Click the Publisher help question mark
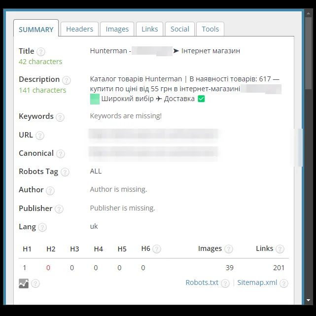Image resolution: width=316 pixels, height=316 pixels. point(59,209)
